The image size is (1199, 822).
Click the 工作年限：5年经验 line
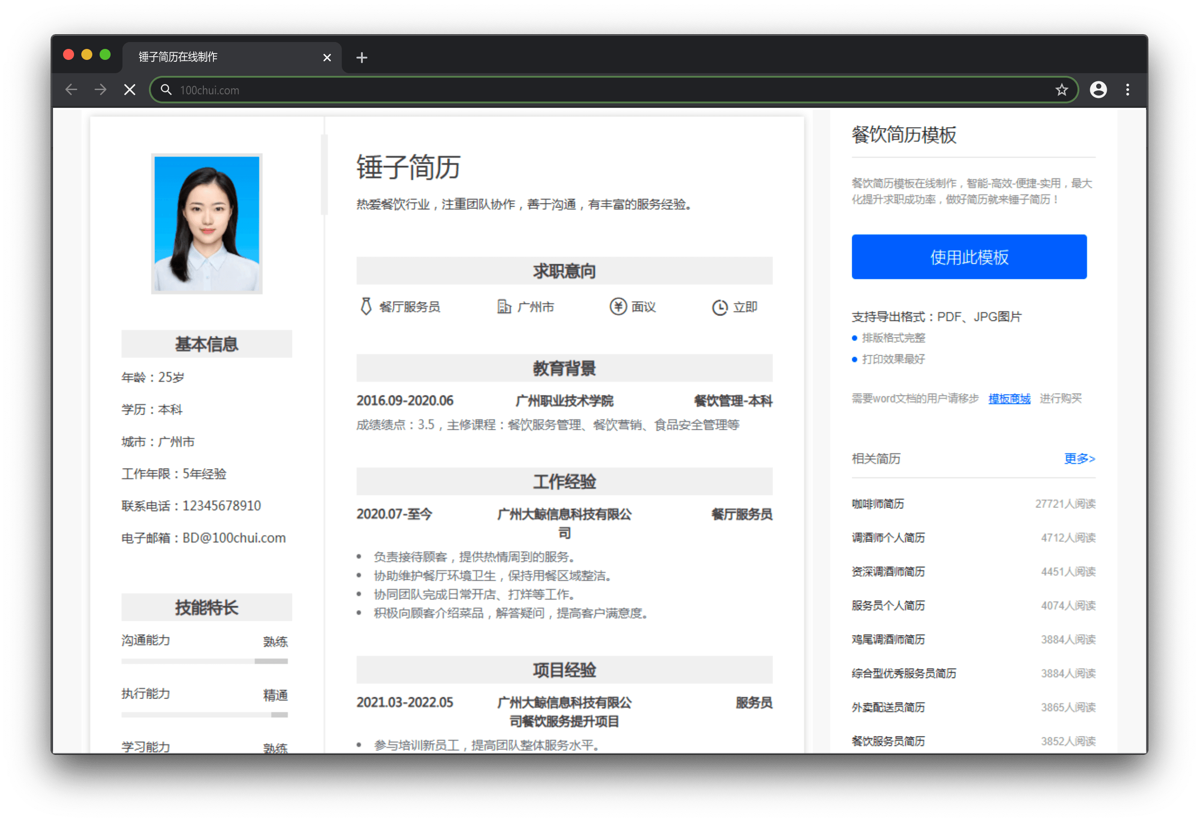click(x=174, y=474)
